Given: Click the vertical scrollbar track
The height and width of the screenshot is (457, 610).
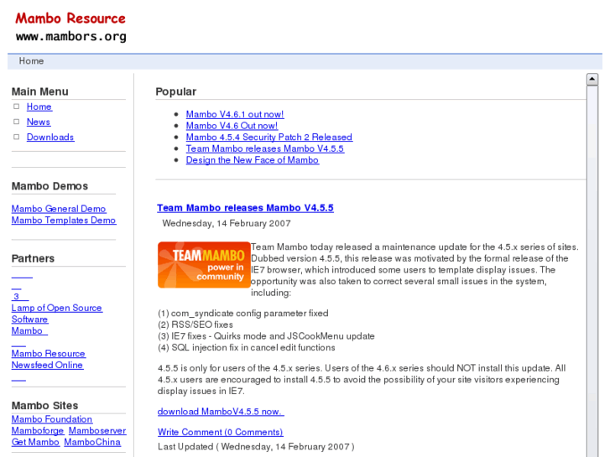Looking at the screenshot, I should (592, 273).
